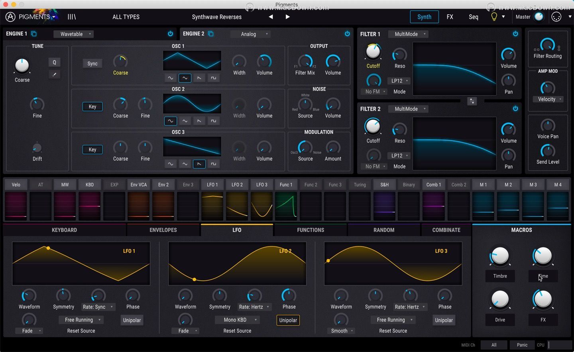Screen dimensions: 574x352
Task: Toggle LFO 2 Unipolar button
Action: 288,320
